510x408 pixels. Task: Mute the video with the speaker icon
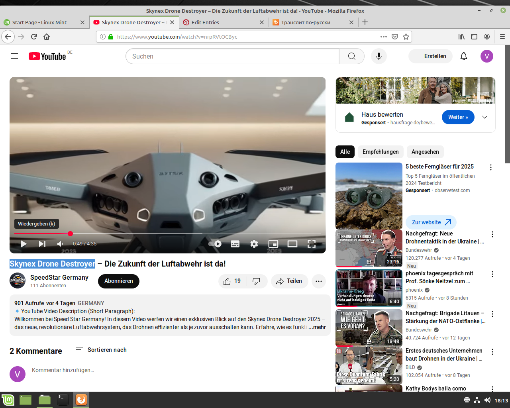coord(60,244)
